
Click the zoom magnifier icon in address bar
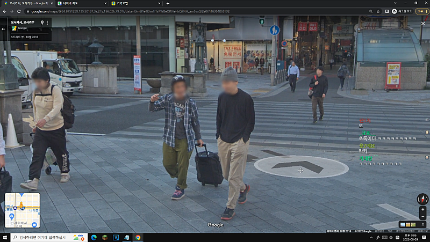(371, 11)
